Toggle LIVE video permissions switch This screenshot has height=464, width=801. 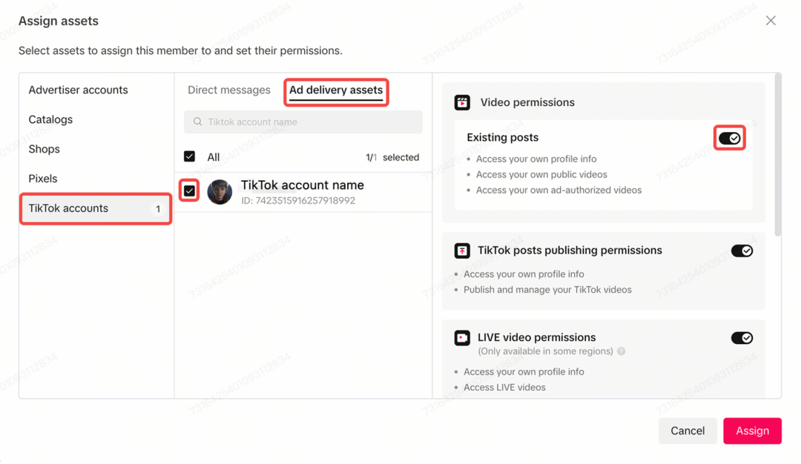[x=742, y=338]
